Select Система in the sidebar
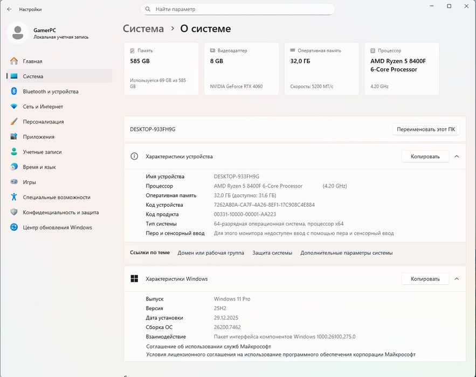476x377 pixels. click(x=59, y=76)
